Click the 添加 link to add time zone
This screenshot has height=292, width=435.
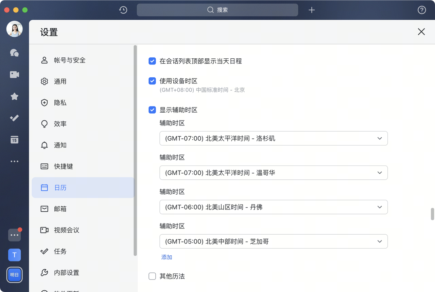point(167,257)
